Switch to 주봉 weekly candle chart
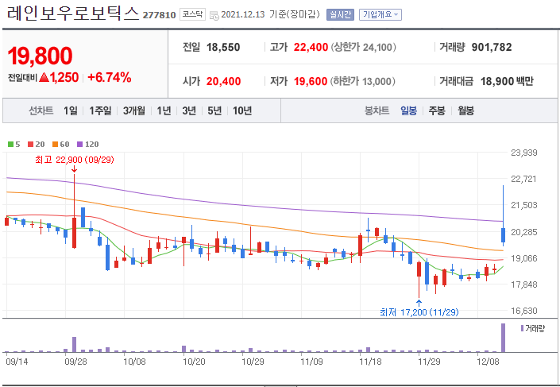Viewport: 560px width, 387px height. [x=437, y=110]
